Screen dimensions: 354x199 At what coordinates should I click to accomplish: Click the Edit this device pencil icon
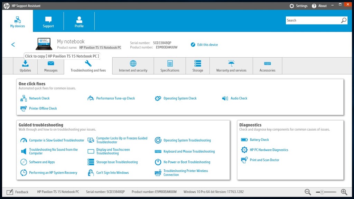(x=193, y=45)
